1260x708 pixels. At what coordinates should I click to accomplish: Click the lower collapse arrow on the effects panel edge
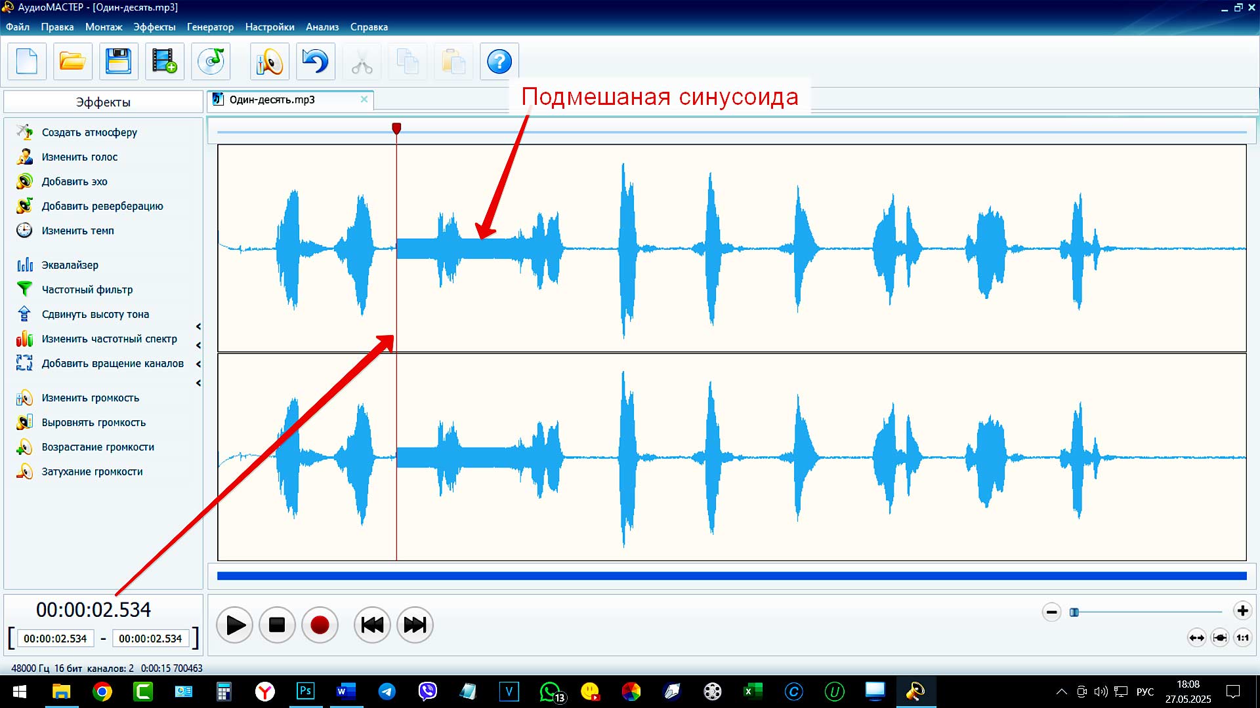[x=198, y=383]
